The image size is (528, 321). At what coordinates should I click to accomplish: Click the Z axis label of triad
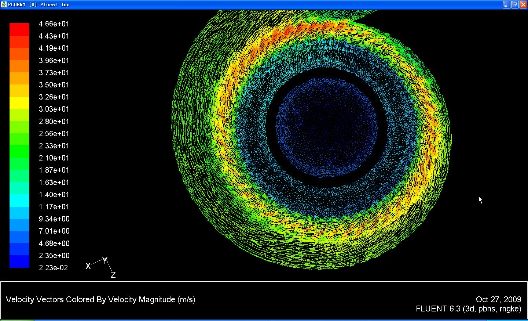113,275
